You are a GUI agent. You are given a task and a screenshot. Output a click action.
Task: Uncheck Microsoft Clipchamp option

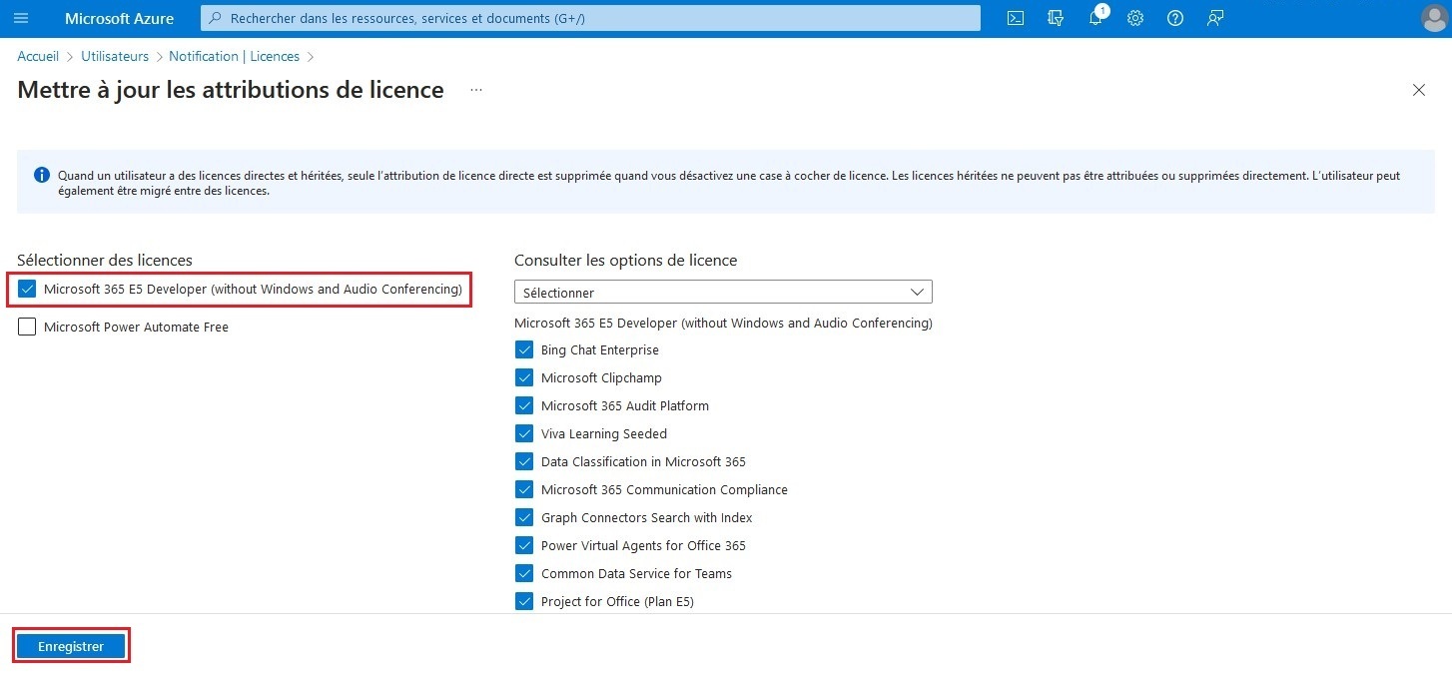(524, 378)
